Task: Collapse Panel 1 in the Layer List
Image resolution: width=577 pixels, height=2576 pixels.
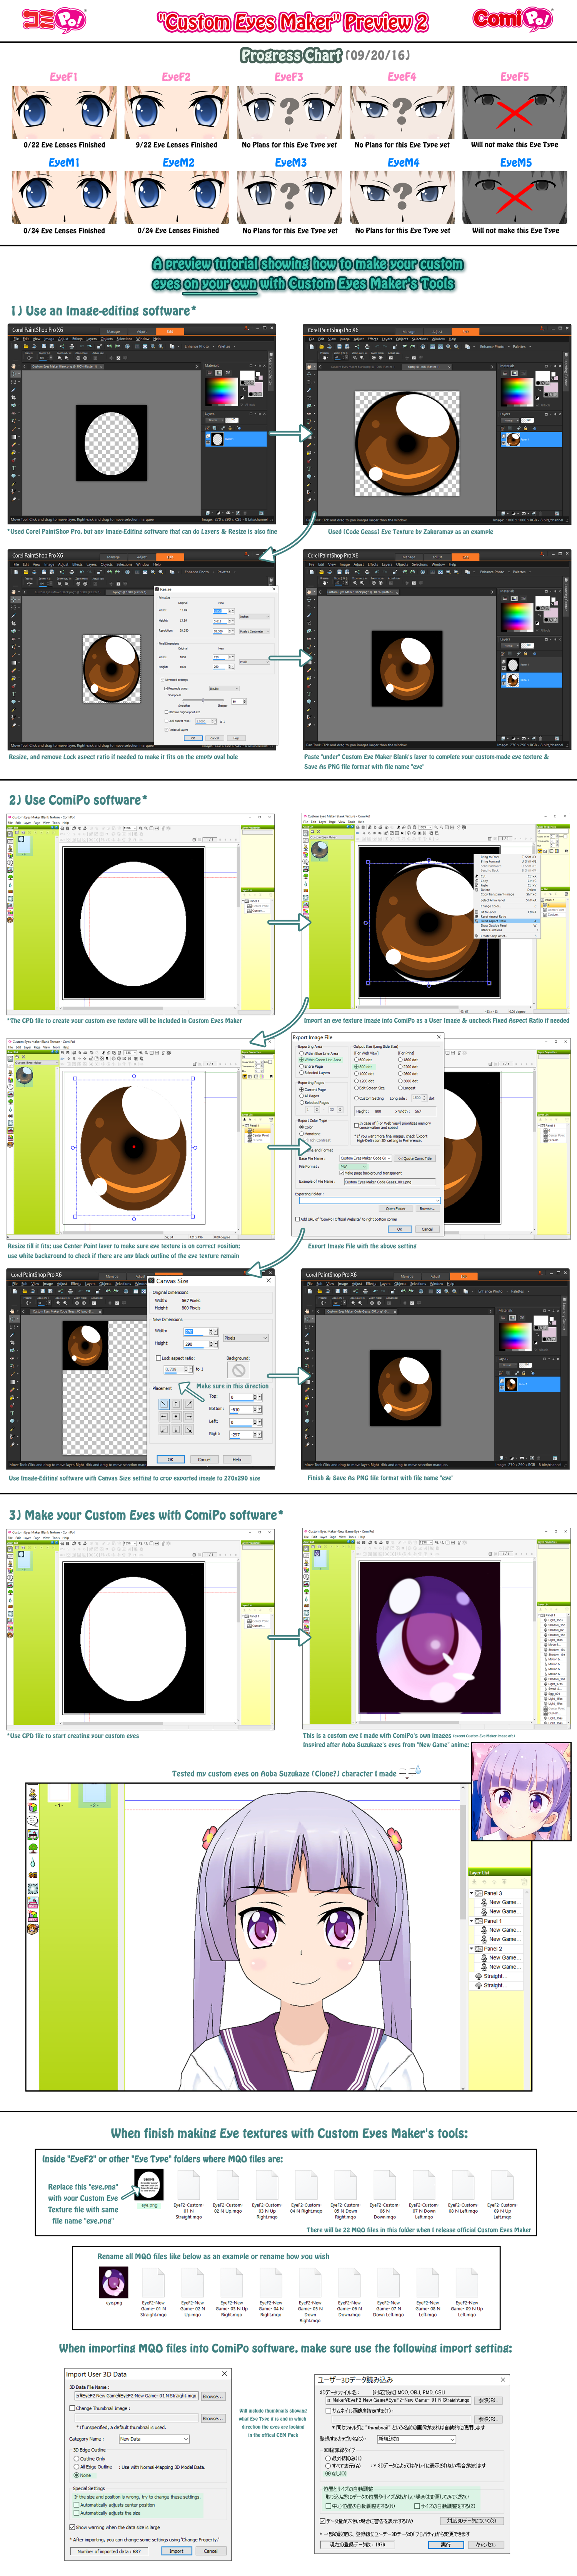Action: (472, 1921)
